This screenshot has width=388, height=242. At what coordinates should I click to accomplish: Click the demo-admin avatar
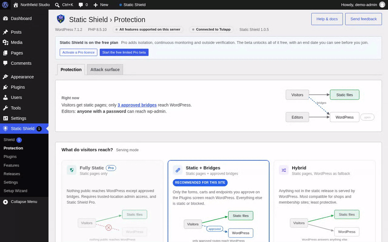pyautogui.click(x=382, y=5)
